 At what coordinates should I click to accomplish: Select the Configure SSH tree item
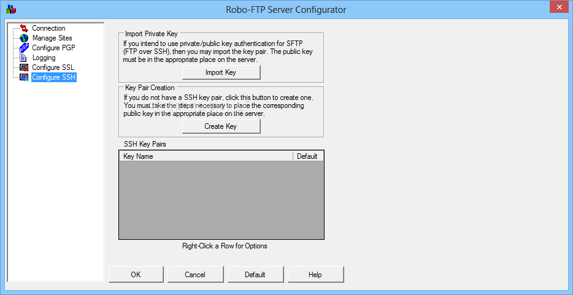54,77
